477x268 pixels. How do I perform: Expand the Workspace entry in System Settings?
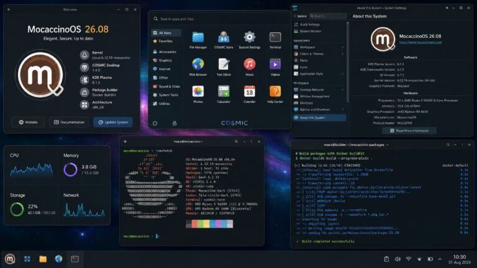point(342,47)
